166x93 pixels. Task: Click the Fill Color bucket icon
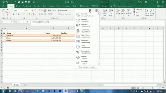pyautogui.click(x=29, y=14)
